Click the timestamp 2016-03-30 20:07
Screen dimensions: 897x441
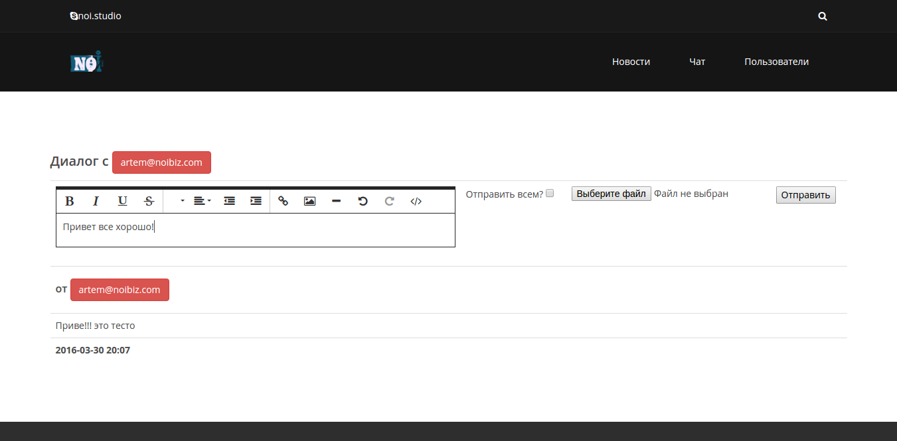coord(93,350)
